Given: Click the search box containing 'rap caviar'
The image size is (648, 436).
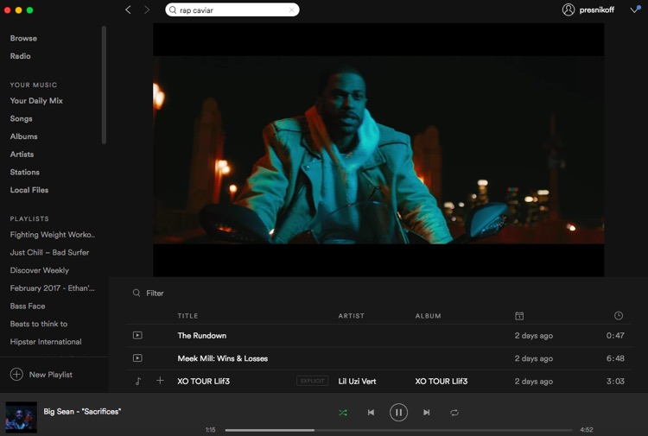Looking at the screenshot, I should tap(232, 9).
